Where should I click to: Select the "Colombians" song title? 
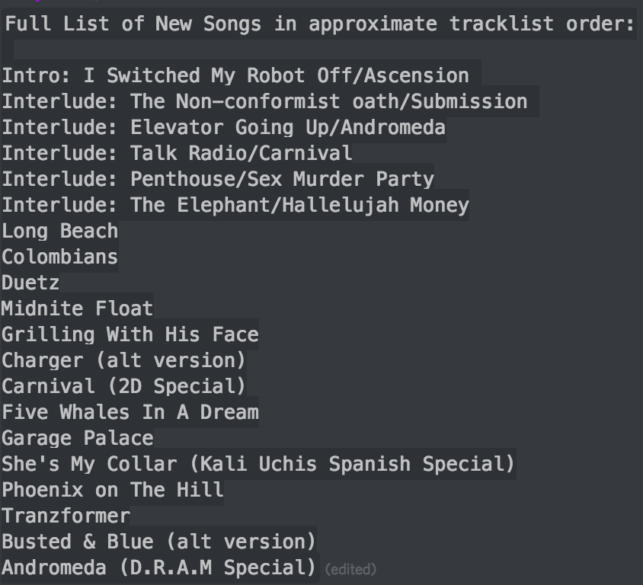(59, 257)
